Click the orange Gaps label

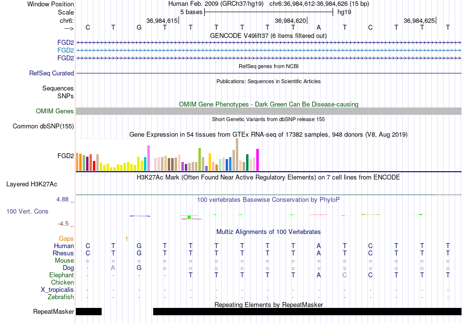(x=66, y=239)
